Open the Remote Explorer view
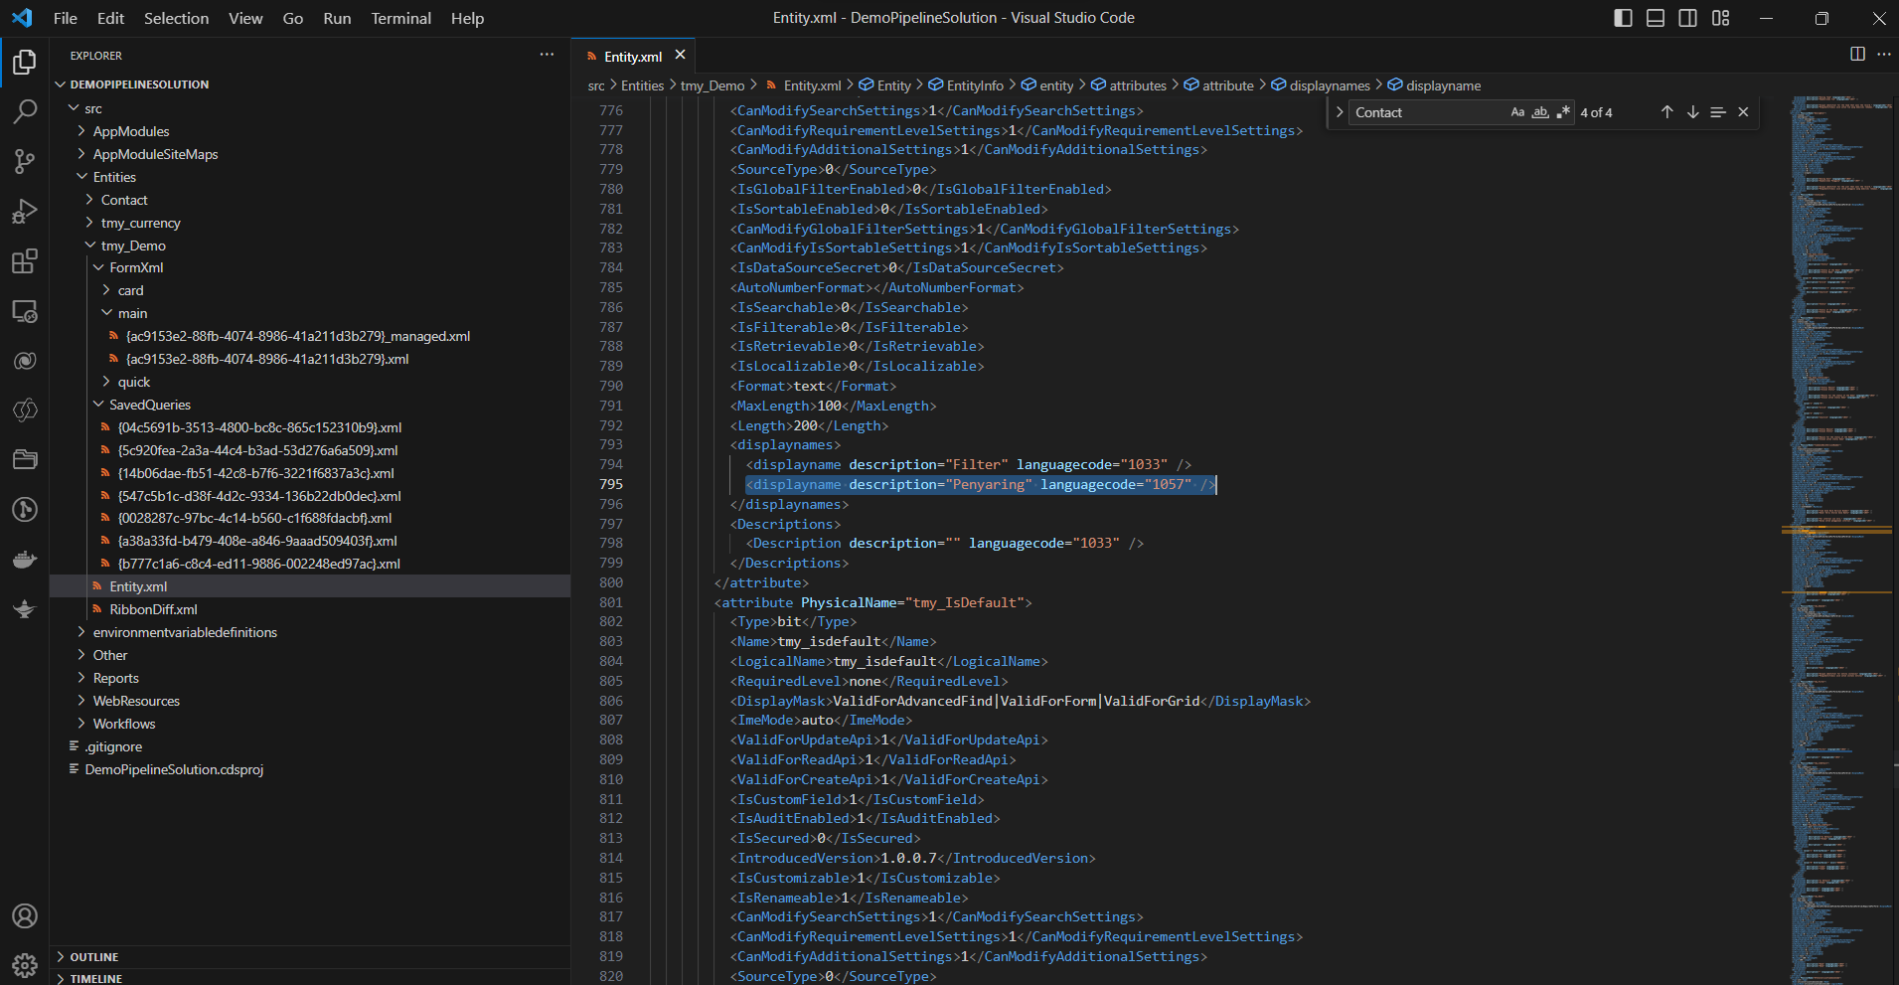The height and width of the screenshot is (985, 1899). pos(25,311)
